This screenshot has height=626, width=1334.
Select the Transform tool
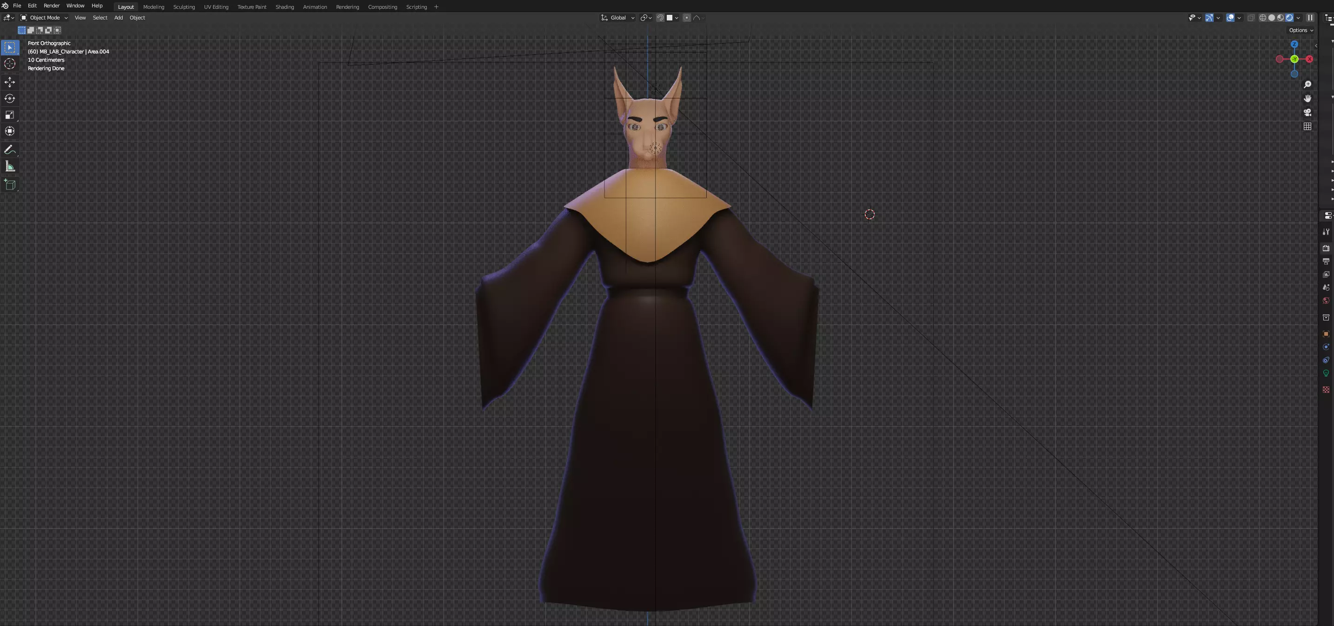(10, 131)
